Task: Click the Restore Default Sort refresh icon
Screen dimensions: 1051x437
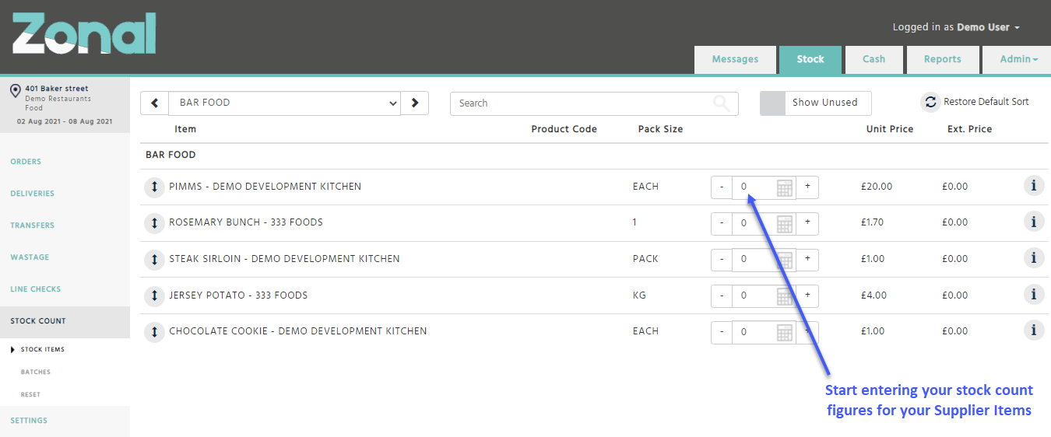Action: pos(930,103)
